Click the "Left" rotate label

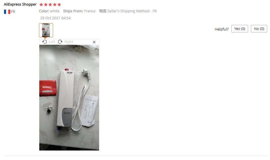(52, 42)
